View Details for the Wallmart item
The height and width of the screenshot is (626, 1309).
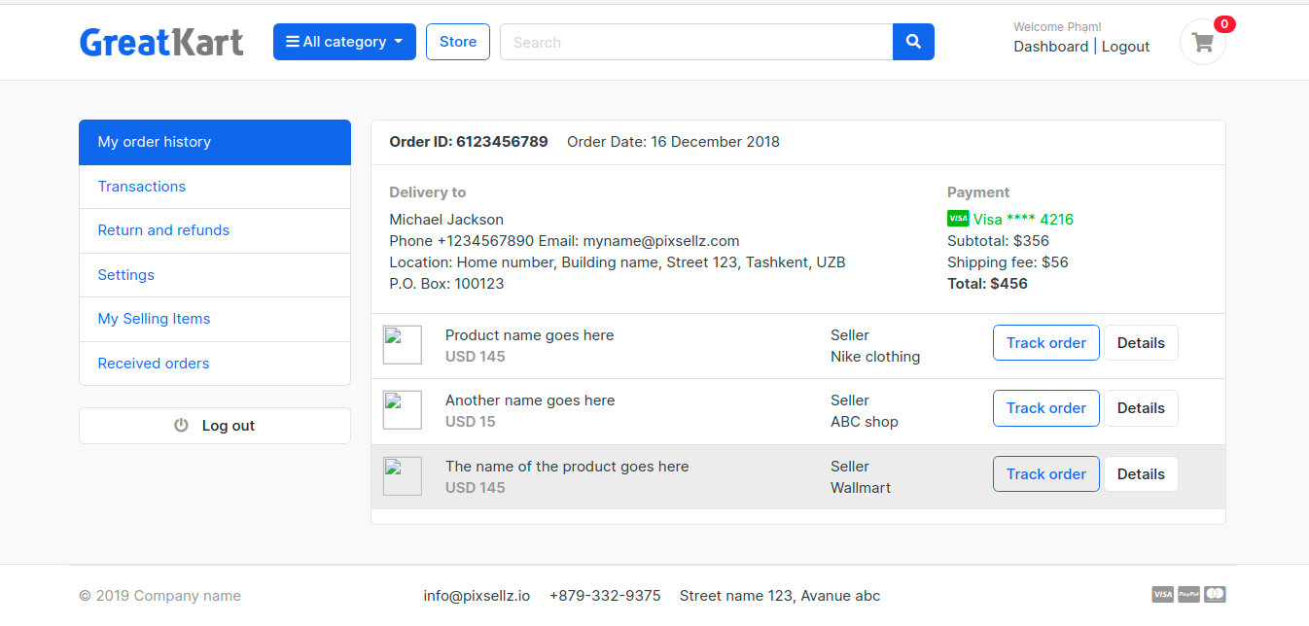1141,474
